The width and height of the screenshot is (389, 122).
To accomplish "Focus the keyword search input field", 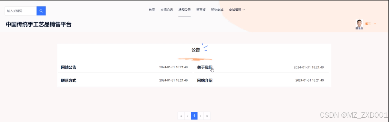I will [x=21, y=11].
